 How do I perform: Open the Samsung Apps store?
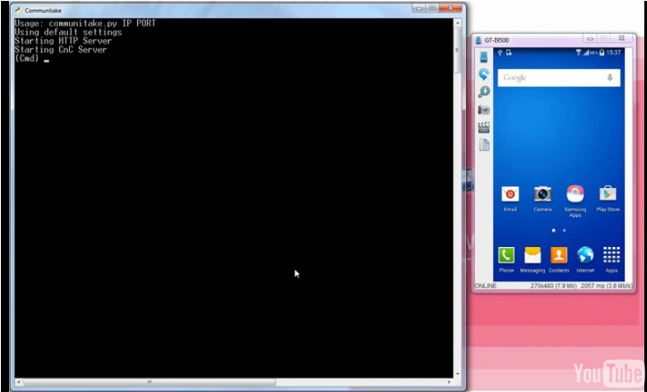[575, 194]
